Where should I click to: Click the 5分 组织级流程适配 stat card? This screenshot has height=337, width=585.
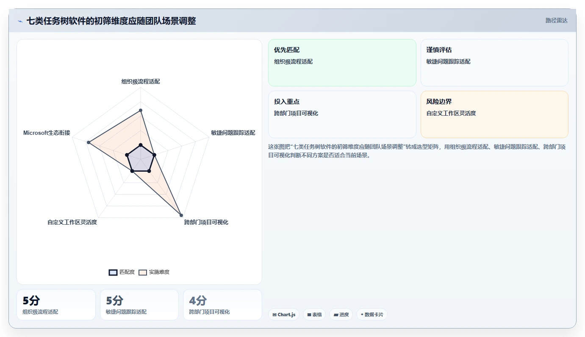point(56,305)
